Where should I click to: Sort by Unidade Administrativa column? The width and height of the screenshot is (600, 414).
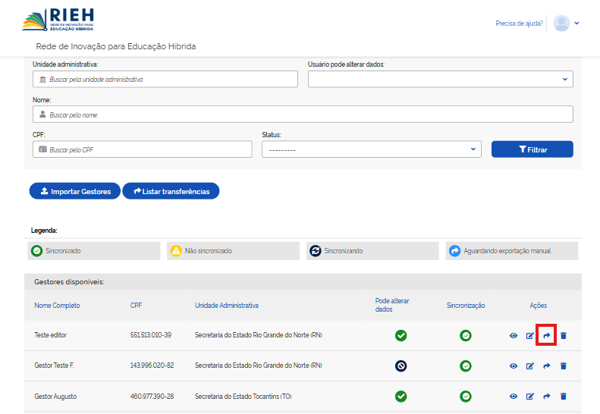[x=227, y=306]
